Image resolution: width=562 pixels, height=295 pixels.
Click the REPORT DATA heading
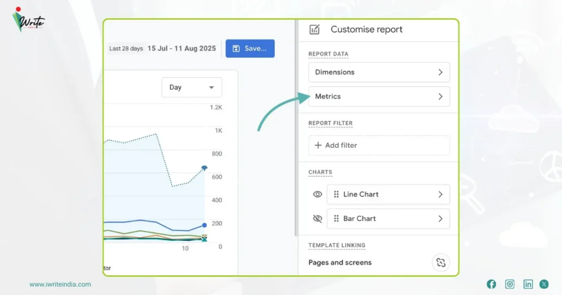point(328,54)
